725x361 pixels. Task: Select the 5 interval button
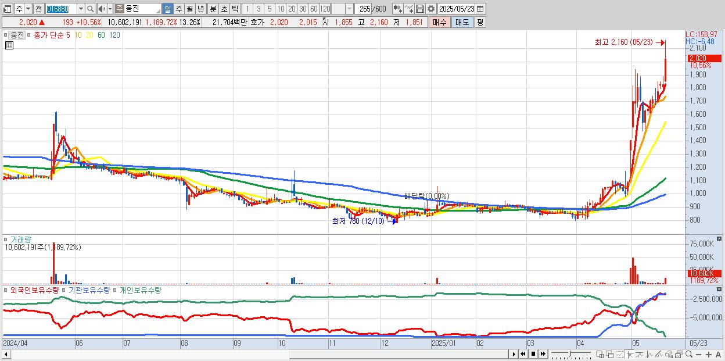point(270,9)
